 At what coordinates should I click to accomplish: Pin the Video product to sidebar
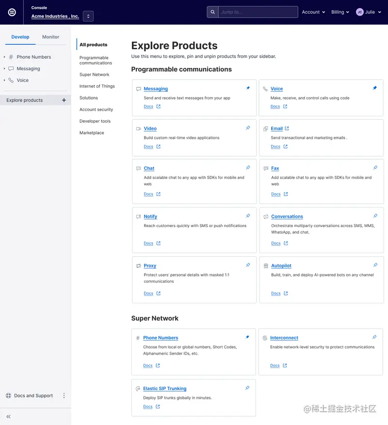pyautogui.click(x=248, y=128)
